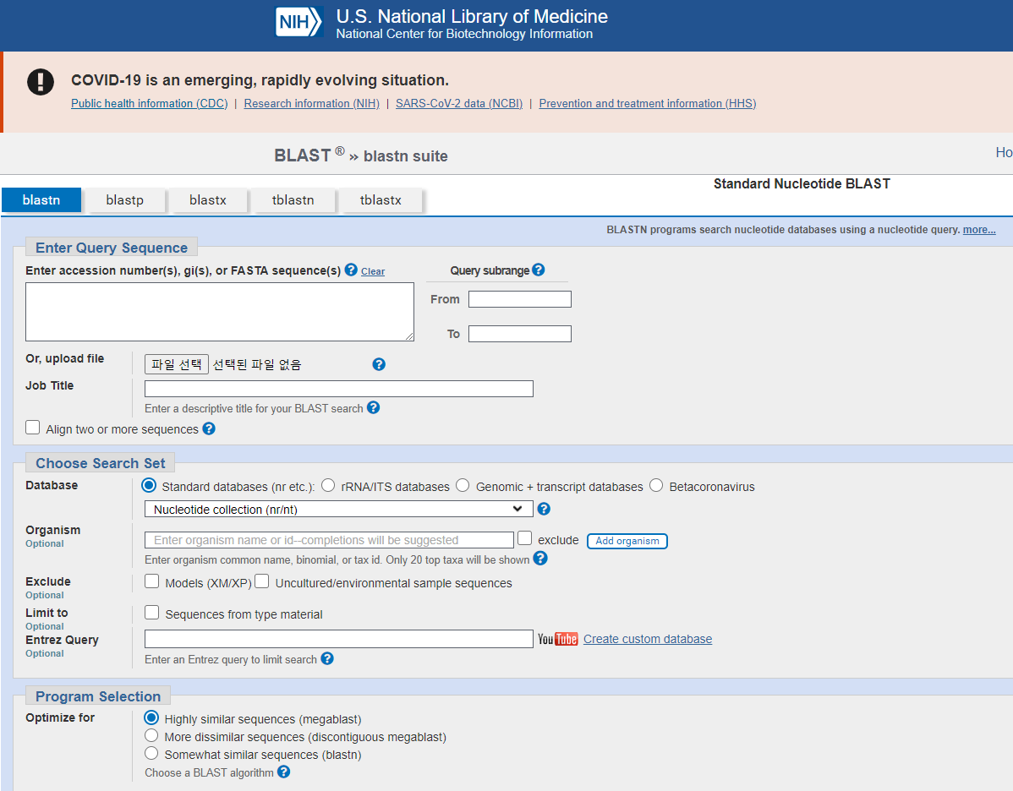Open the Nucleotide collection (nr/nt) dropdown

tap(339, 509)
